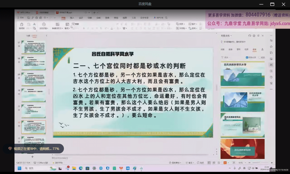Open the settings hexagon icon in beautify panel
This screenshot has height=174, width=290.
point(254,36)
